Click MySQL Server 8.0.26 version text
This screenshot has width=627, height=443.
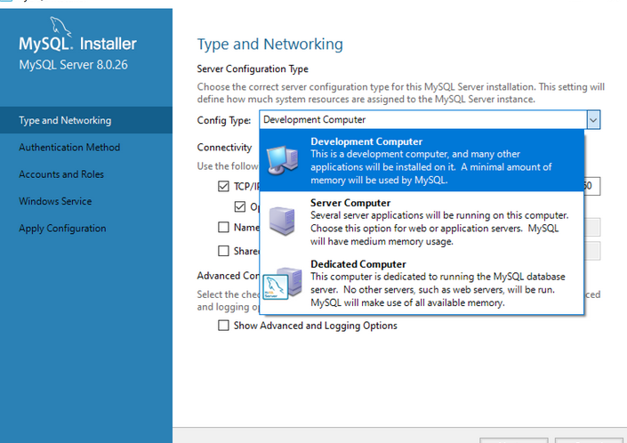click(73, 65)
